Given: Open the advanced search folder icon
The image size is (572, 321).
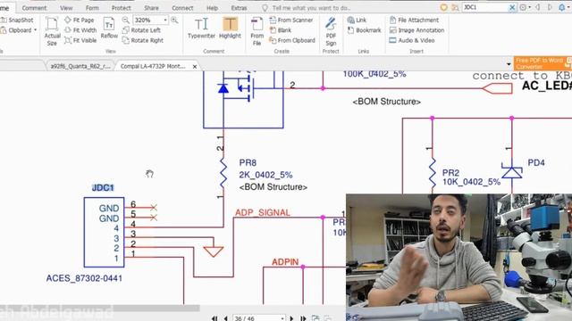Looking at the screenshot, I should click(x=455, y=7).
